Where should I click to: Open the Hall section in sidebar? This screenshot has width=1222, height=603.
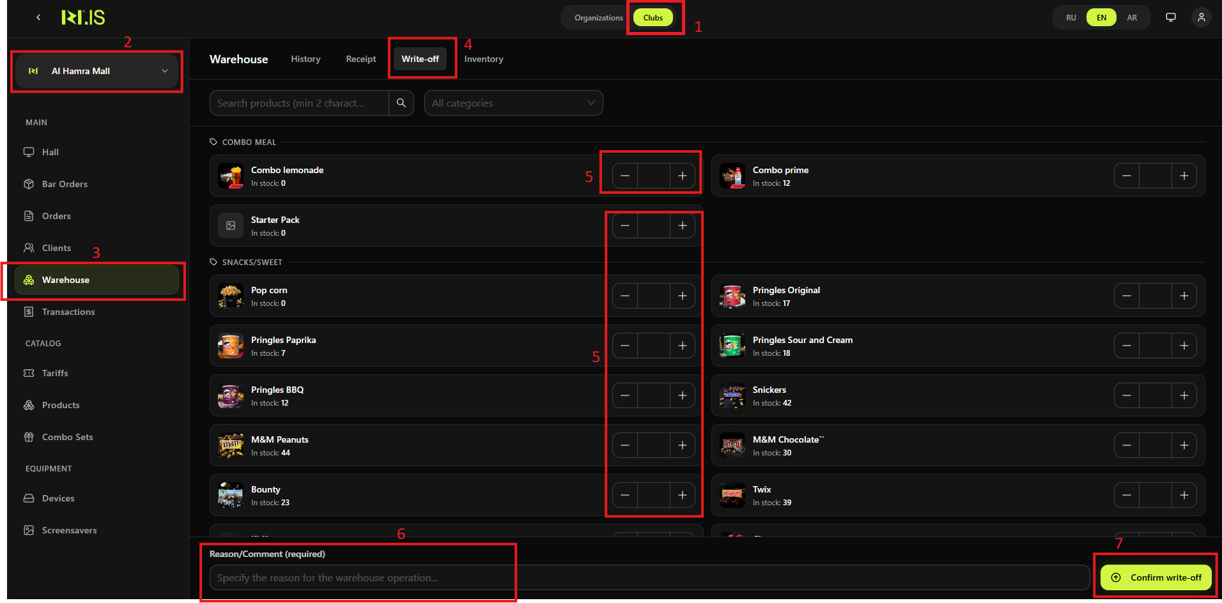click(x=49, y=151)
